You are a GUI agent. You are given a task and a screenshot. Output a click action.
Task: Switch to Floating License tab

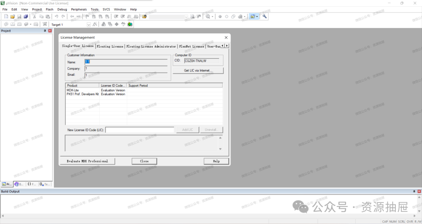pyautogui.click(x=110, y=46)
